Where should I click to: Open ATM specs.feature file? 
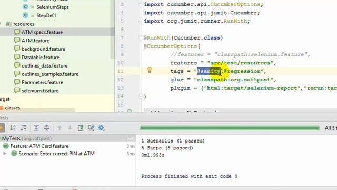[42, 32]
